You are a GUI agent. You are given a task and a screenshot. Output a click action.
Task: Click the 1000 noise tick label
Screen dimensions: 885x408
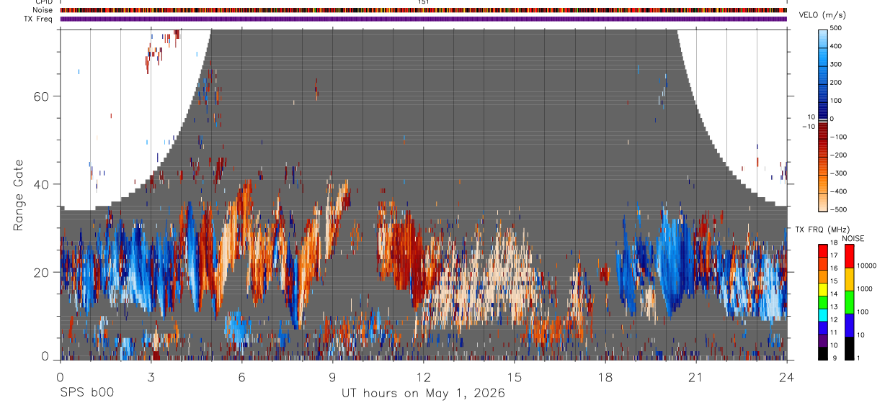point(866,289)
